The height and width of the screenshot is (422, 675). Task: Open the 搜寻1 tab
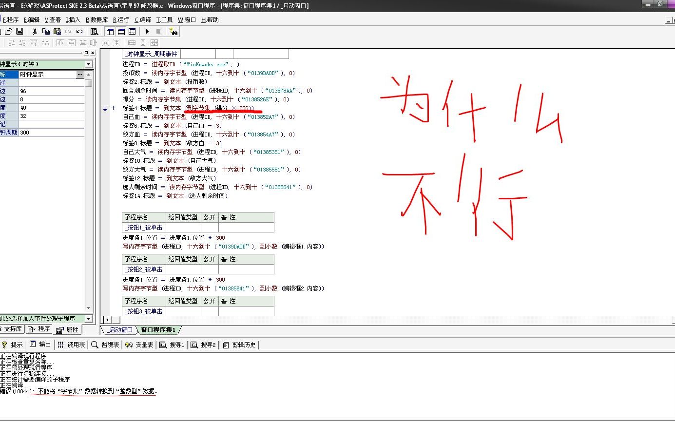[172, 345]
